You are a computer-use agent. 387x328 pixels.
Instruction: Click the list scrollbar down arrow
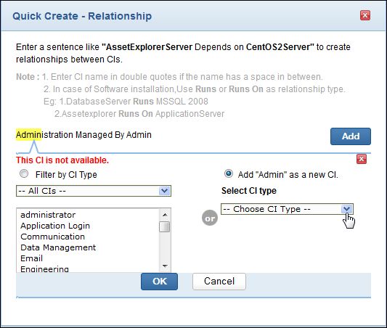coord(165,266)
